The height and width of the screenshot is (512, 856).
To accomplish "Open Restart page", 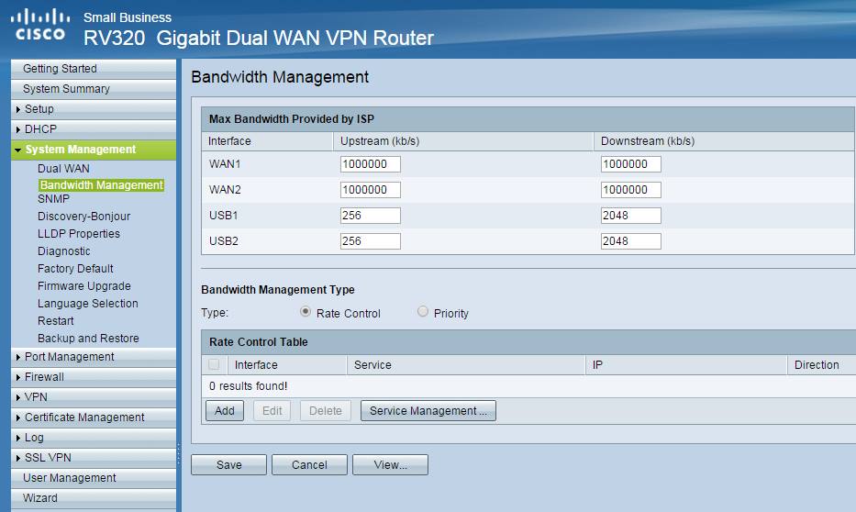I will (55, 321).
